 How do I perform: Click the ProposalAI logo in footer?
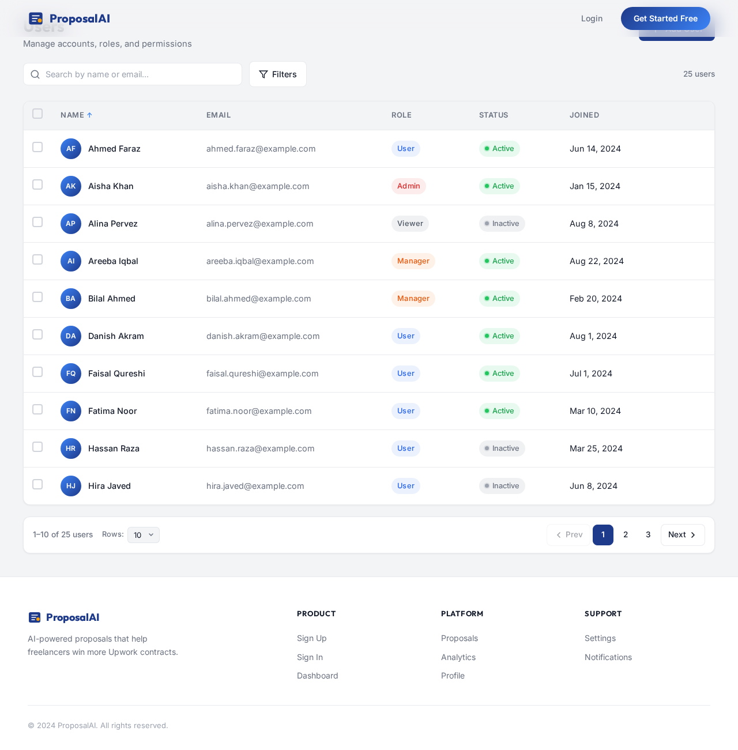64,617
